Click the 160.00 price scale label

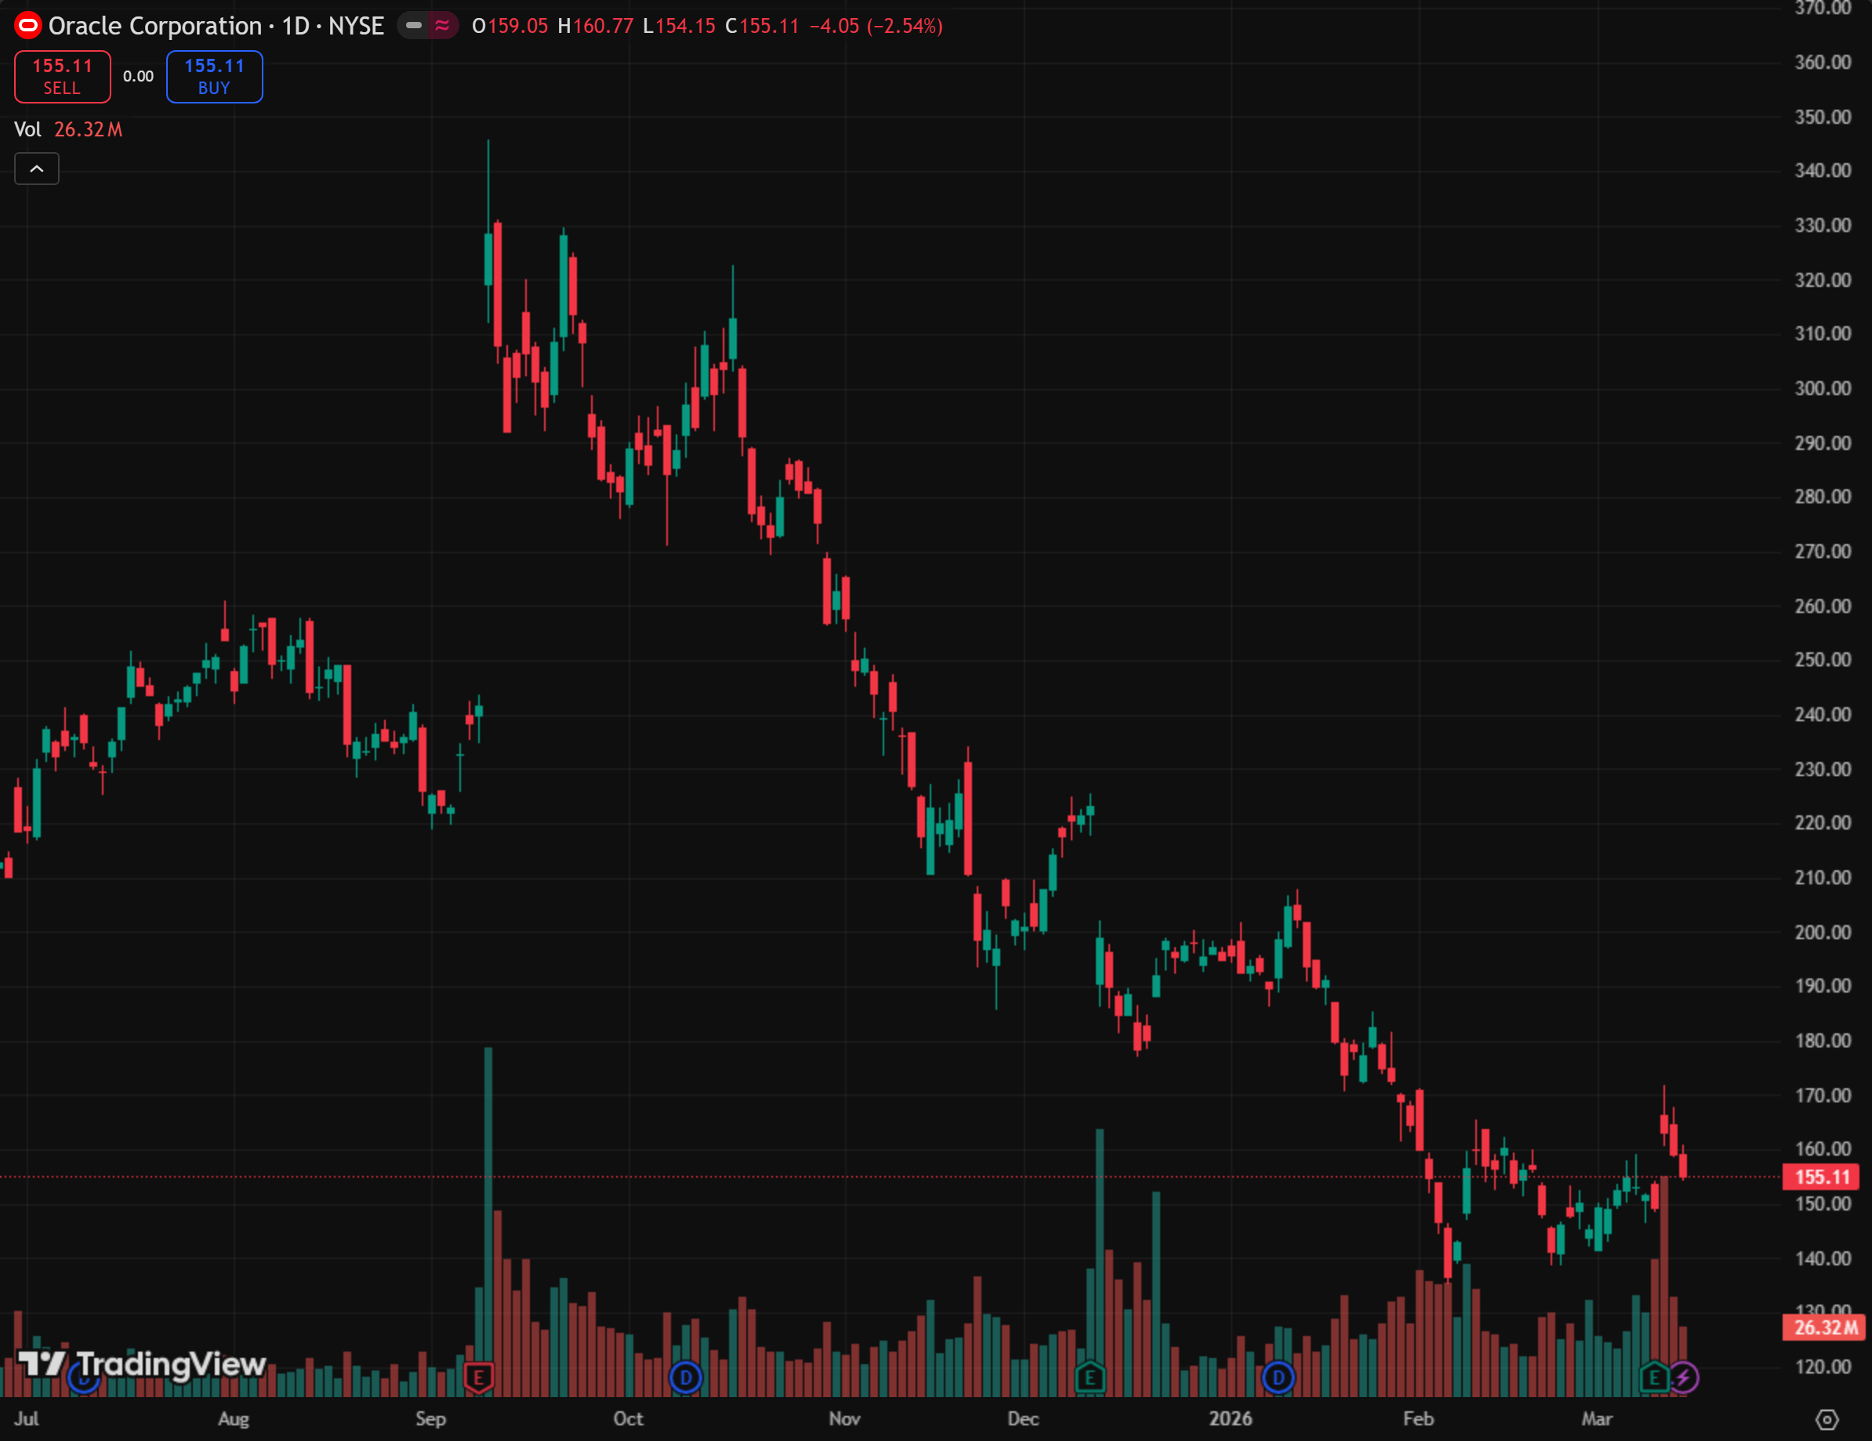tap(1823, 1149)
